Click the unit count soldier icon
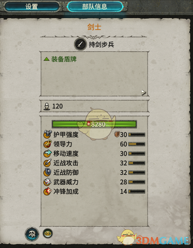 (x=47, y=107)
